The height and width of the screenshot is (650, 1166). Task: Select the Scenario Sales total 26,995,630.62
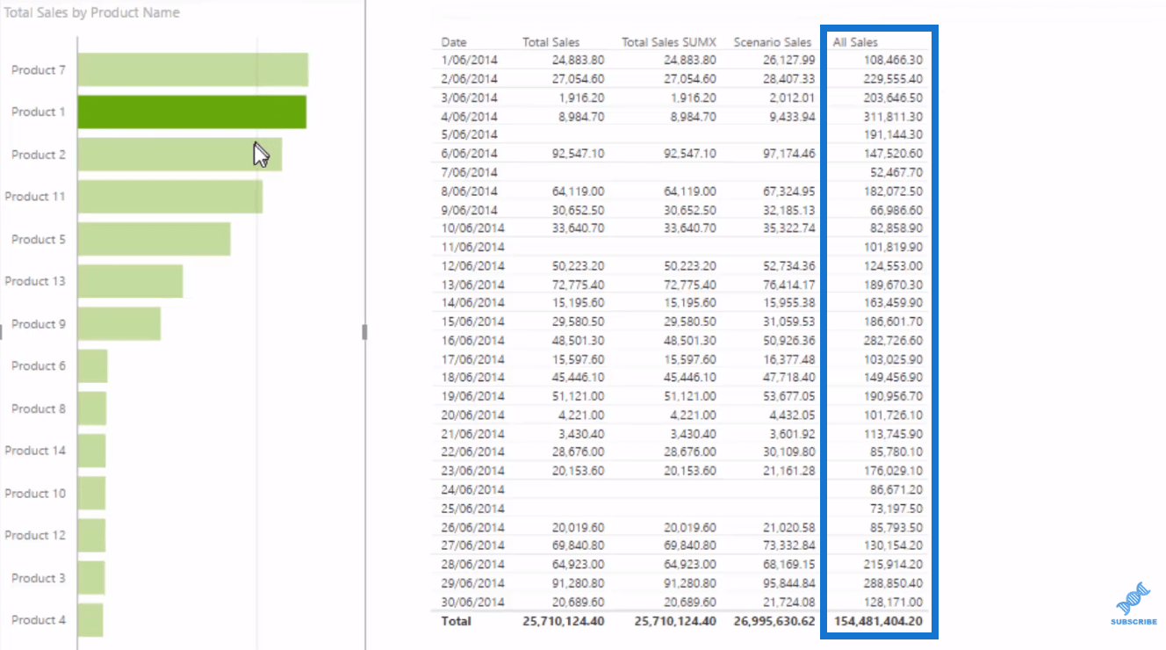click(x=773, y=621)
